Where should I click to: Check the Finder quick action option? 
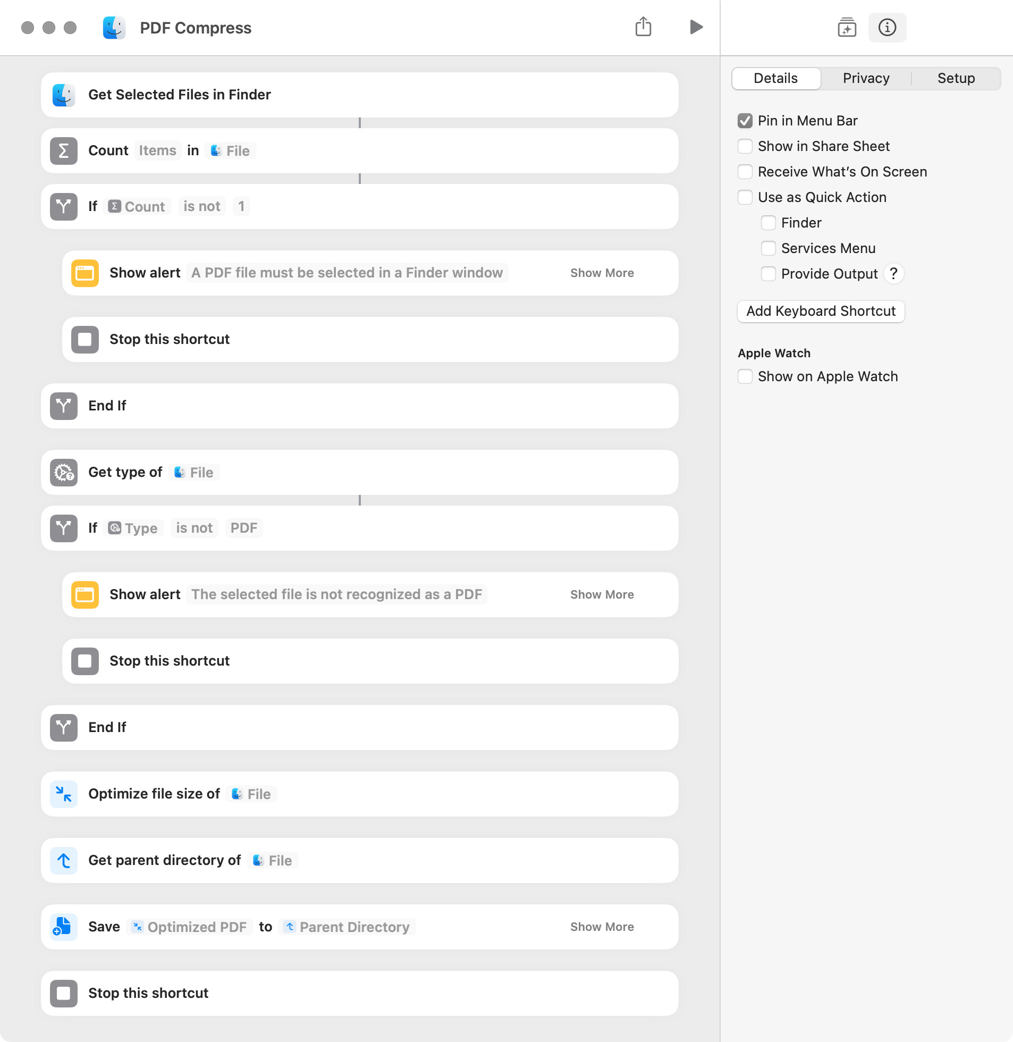(769, 223)
